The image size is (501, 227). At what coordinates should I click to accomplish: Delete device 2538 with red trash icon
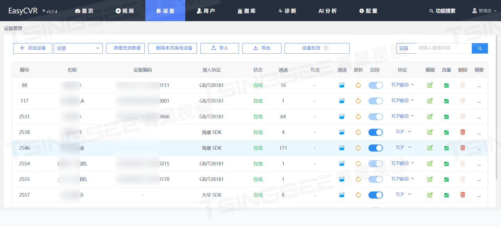[463, 132]
